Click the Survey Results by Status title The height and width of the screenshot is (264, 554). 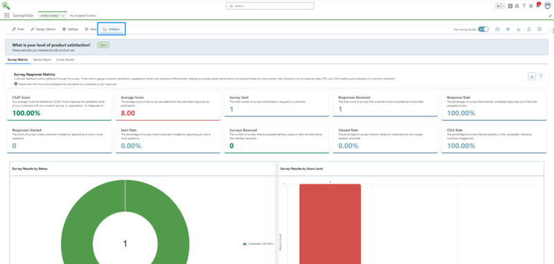pos(30,169)
